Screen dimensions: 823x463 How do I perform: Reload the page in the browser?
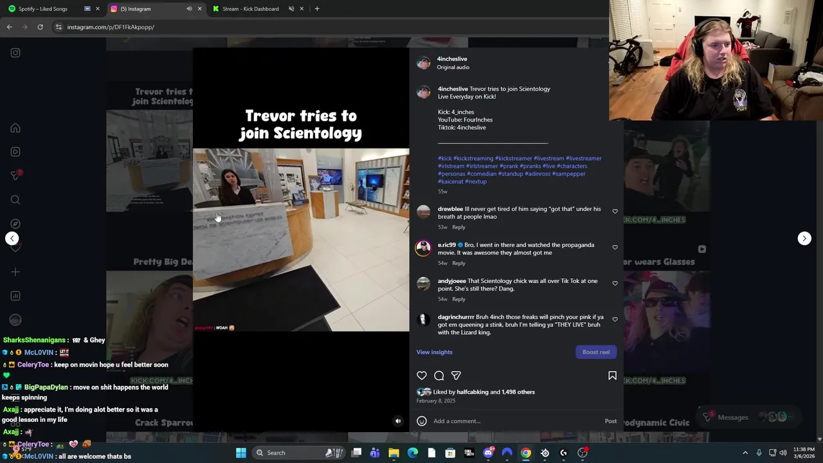40,27
